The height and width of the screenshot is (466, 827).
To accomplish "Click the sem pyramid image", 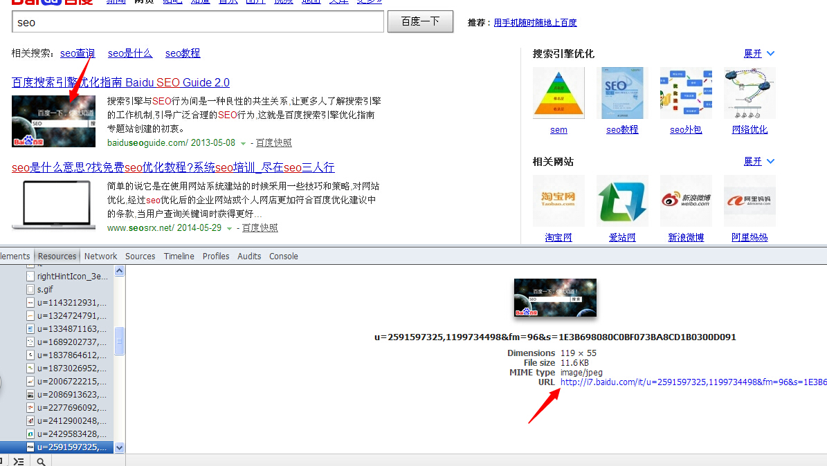I will click(x=558, y=93).
